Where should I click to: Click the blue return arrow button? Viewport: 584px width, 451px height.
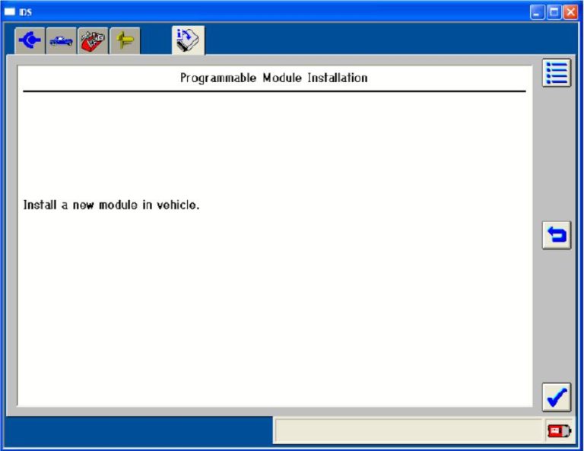[557, 235]
